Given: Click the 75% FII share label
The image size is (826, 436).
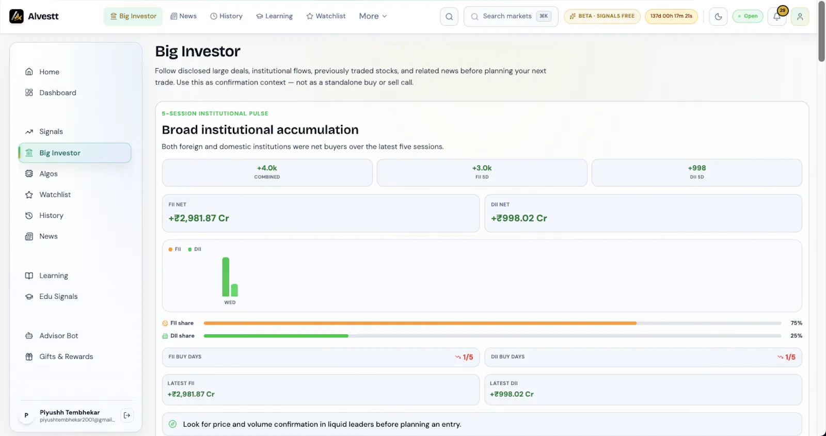Looking at the screenshot, I should pyautogui.click(x=796, y=323).
